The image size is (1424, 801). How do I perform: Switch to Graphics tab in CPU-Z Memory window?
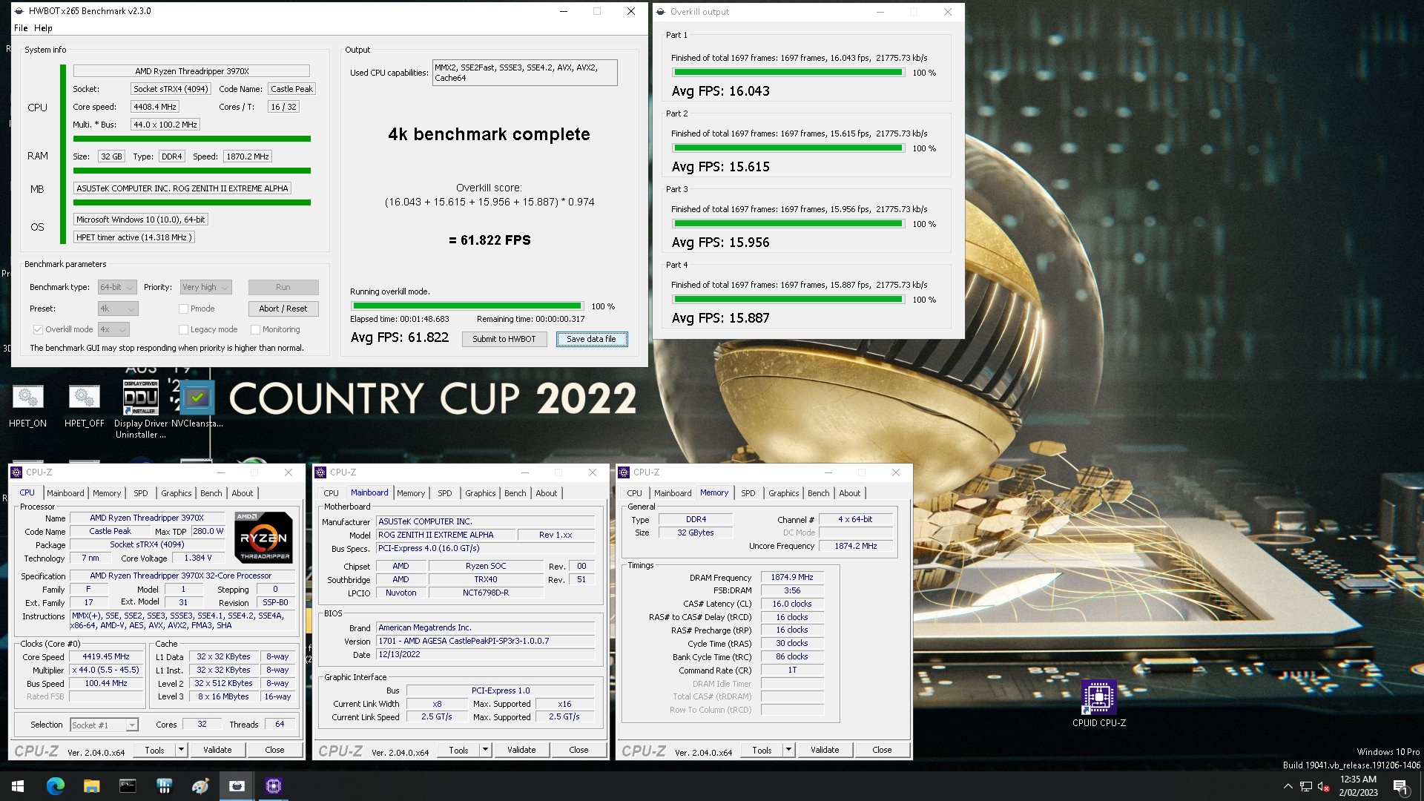[x=784, y=493]
